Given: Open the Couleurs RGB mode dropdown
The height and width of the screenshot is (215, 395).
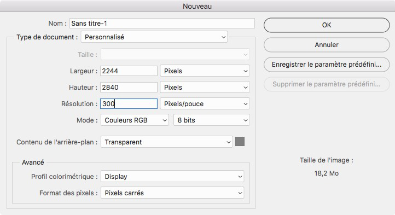Looking at the screenshot, I should 135,120.
